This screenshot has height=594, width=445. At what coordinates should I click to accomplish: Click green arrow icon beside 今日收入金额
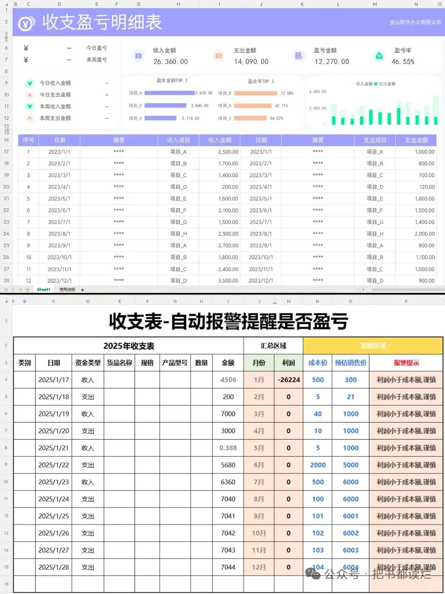[30, 83]
